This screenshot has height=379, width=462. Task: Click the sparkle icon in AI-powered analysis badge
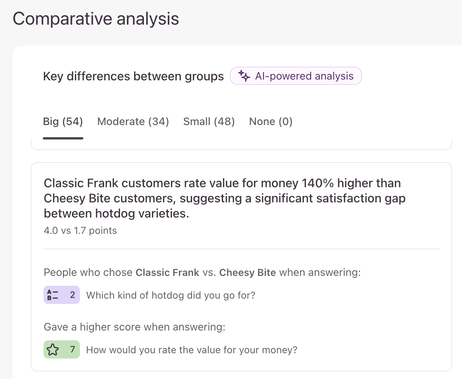244,76
